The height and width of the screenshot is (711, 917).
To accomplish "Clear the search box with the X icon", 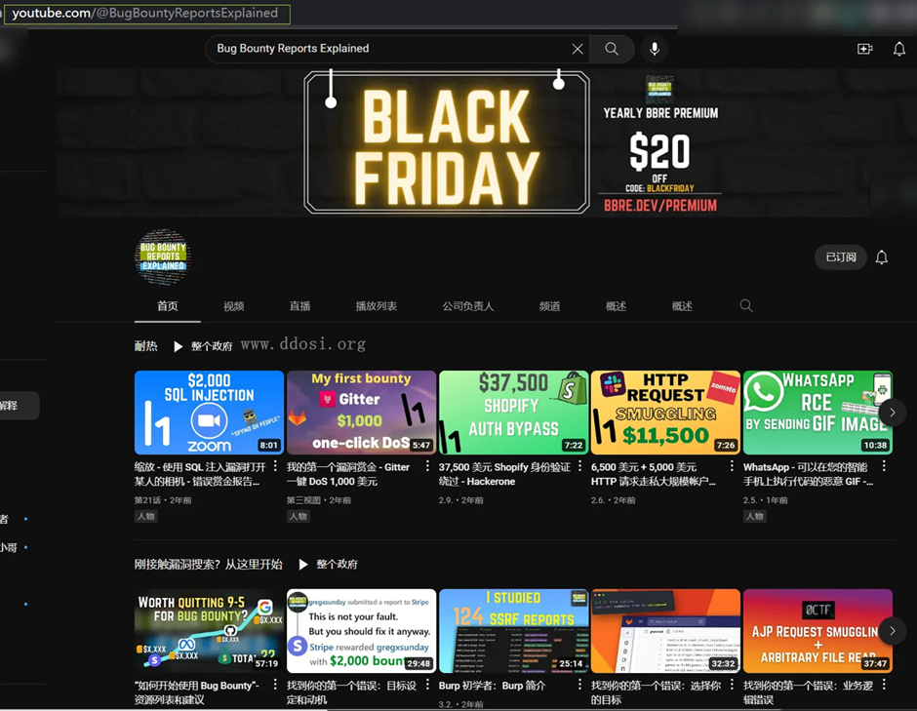I will click(578, 49).
